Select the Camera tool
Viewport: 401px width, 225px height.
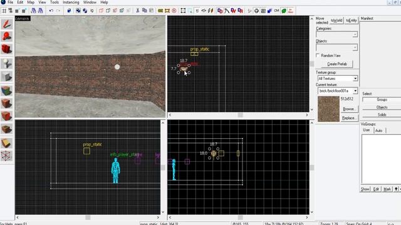(6, 49)
